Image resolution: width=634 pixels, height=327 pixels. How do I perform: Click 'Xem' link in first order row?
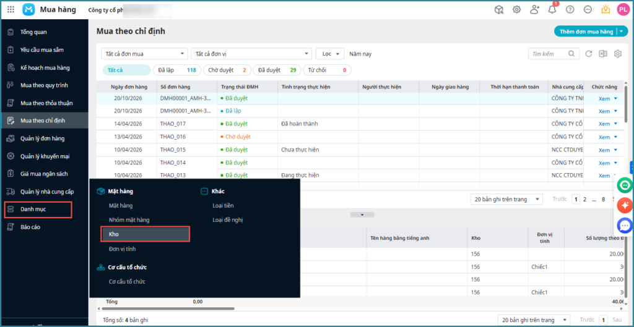click(x=604, y=98)
